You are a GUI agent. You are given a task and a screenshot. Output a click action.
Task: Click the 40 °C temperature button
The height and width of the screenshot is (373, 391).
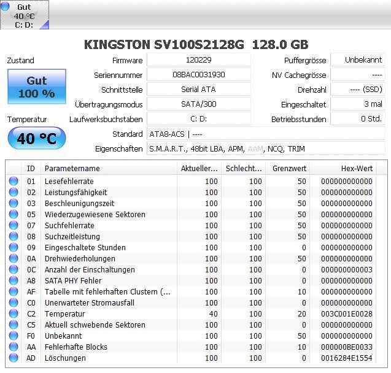[37, 138]
